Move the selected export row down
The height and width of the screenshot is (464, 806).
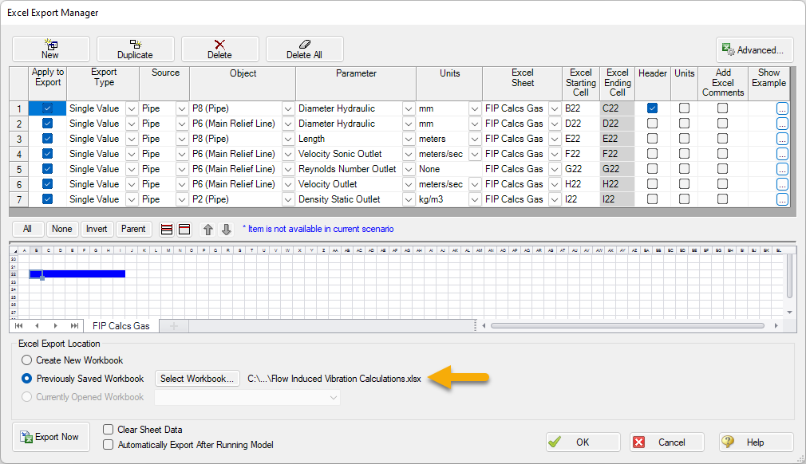225,229
